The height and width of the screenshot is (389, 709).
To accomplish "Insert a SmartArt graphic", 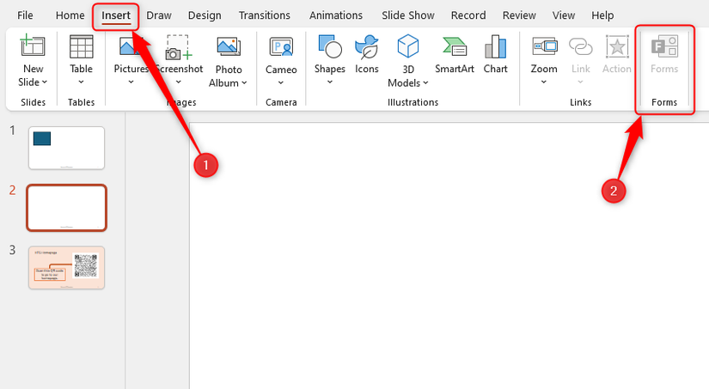I will point(455,54).
